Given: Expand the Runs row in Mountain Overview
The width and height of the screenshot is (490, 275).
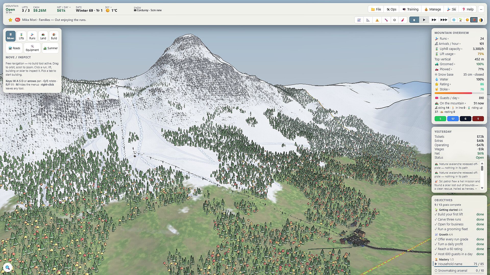Looking at the screenshot, I should tap(459, 39).
